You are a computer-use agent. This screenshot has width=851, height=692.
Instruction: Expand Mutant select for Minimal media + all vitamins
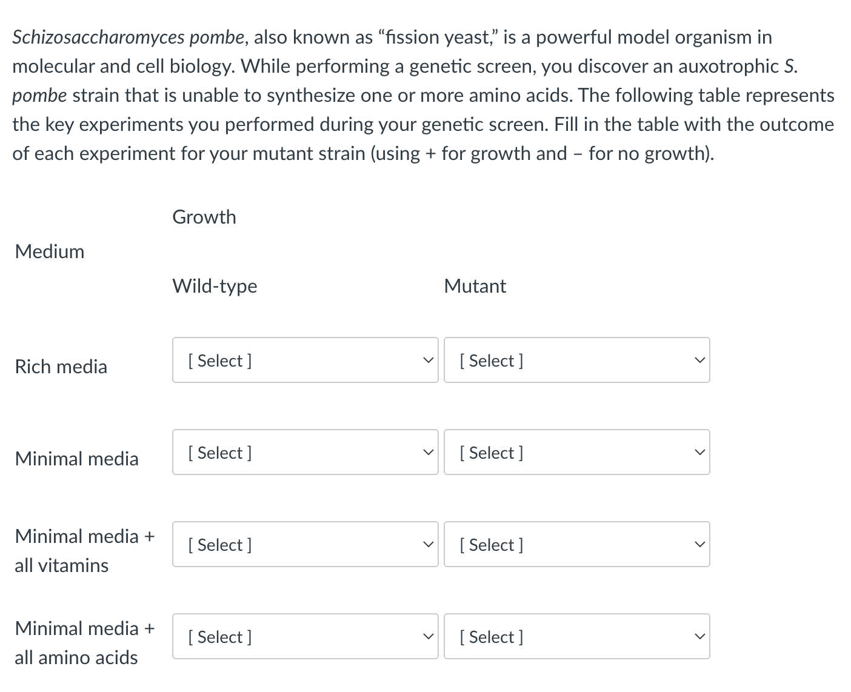point(576,544)
